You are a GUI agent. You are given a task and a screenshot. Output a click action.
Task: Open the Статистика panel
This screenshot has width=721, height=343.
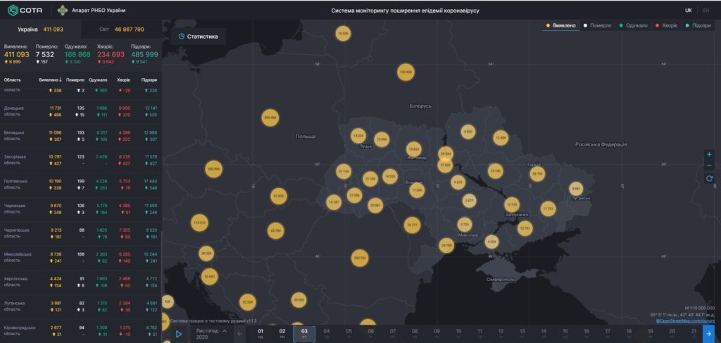198,37
